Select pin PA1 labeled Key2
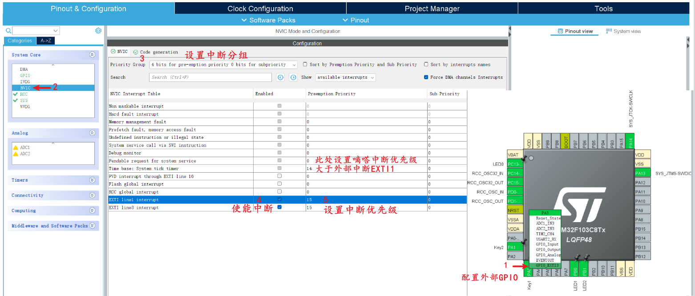This screenshot has height=296, width=695. [515, 247]
